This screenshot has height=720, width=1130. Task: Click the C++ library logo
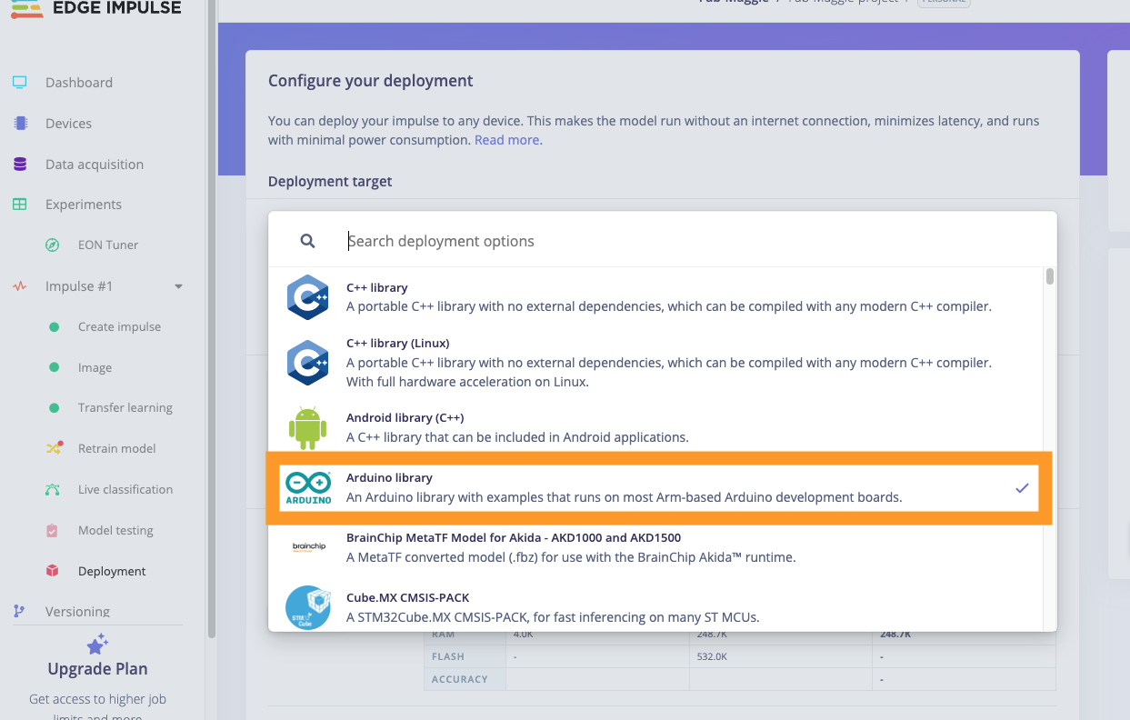(307, 297)
